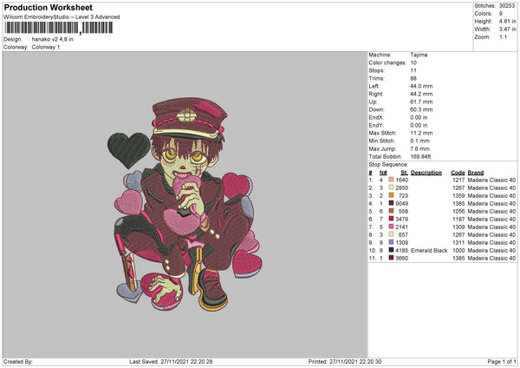Click the embroidered character design preview
Image resolution: width=520 pixels, height=368 pixels.
click(x=185, y=205)
